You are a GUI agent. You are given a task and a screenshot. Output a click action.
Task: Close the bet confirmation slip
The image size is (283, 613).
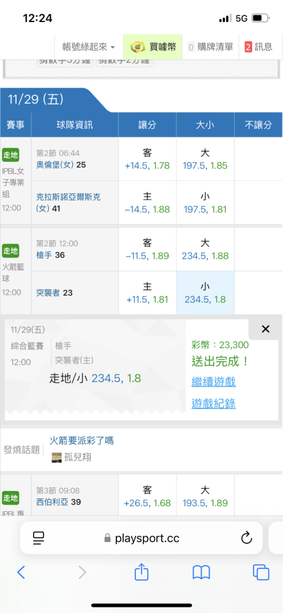point(265,329)
